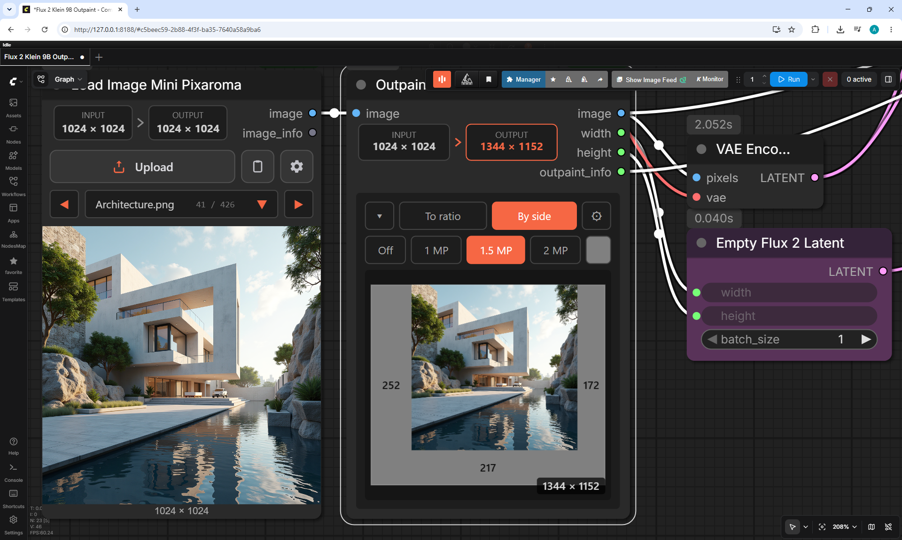Open the NodesMap sidebar panel
The image size is (902, 540).
tap(13, 239)
